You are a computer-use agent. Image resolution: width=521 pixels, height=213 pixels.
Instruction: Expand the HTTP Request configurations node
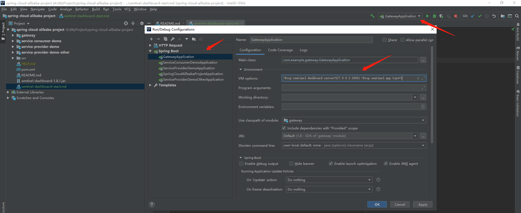(x=150, y=45)
